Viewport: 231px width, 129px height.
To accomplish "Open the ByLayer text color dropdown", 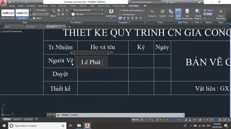I will pos(87,14).
